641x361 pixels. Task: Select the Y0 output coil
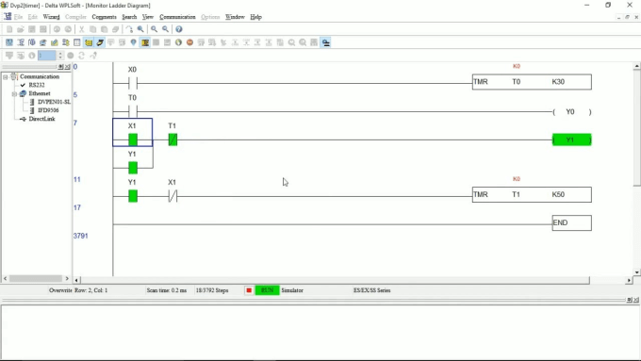pos(571,112)
